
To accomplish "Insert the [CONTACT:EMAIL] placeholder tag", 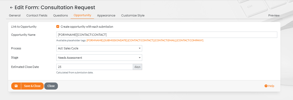I will pos(165,40).
